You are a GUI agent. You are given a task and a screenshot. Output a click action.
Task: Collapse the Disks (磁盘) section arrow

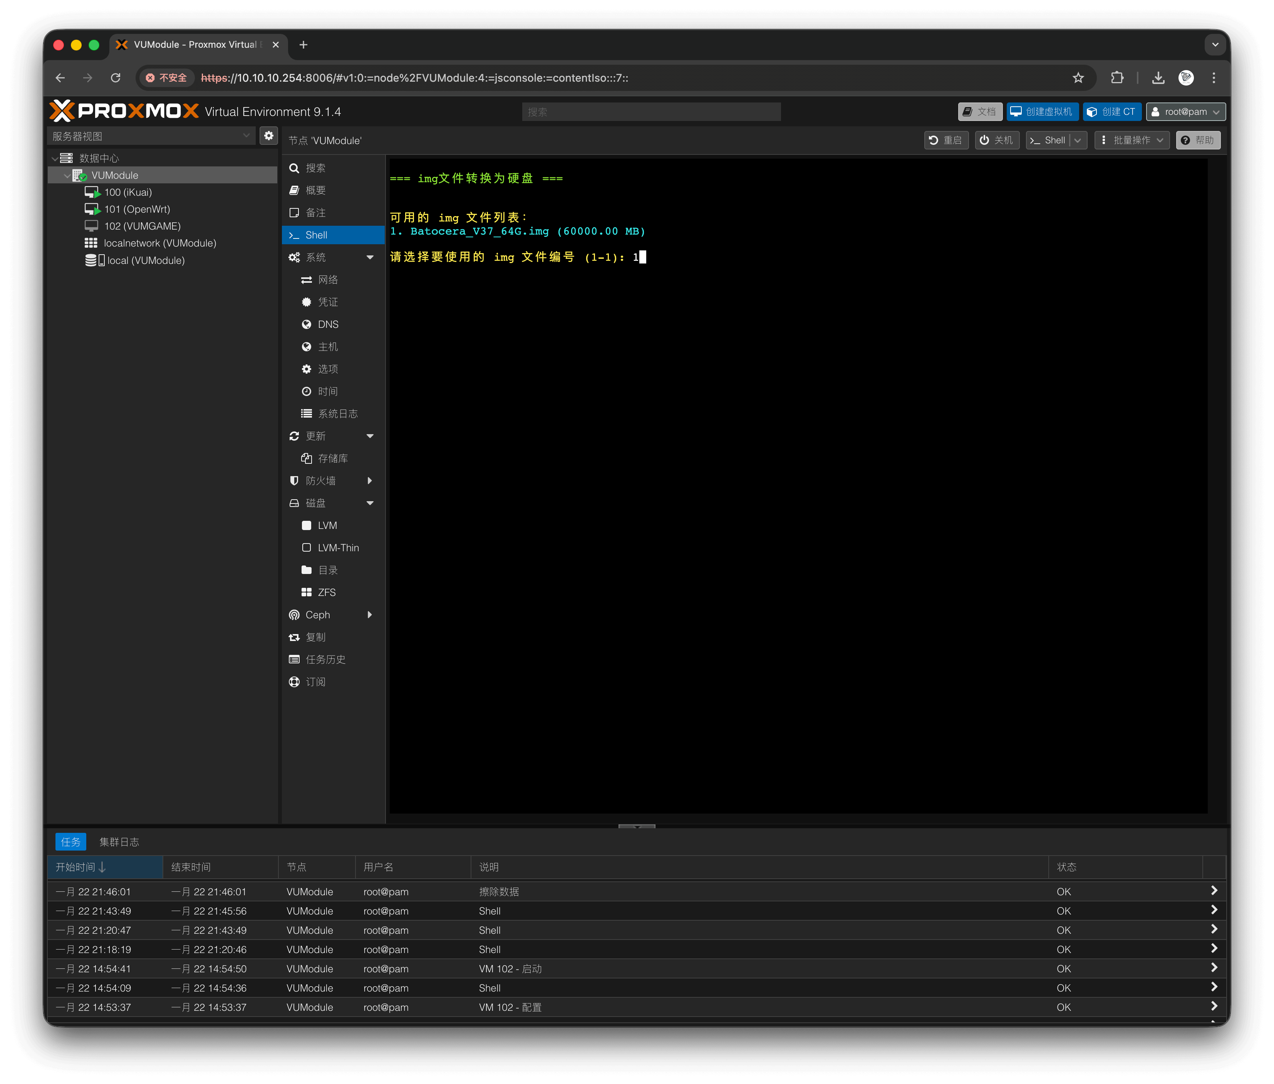[x=370, y=503]
